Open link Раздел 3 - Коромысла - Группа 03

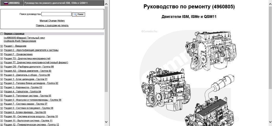click(x=23, y=87)
